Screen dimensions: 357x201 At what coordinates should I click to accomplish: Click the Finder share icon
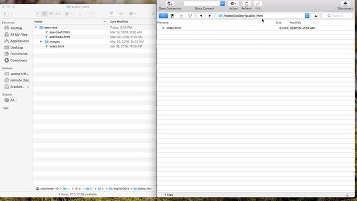click(80, 13)
